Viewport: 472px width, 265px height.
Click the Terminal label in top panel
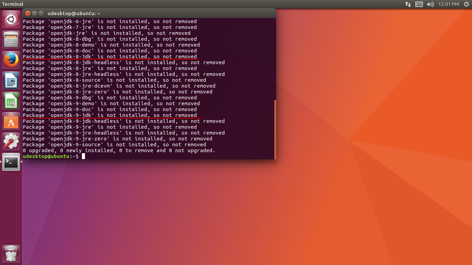tap(13, 4)
